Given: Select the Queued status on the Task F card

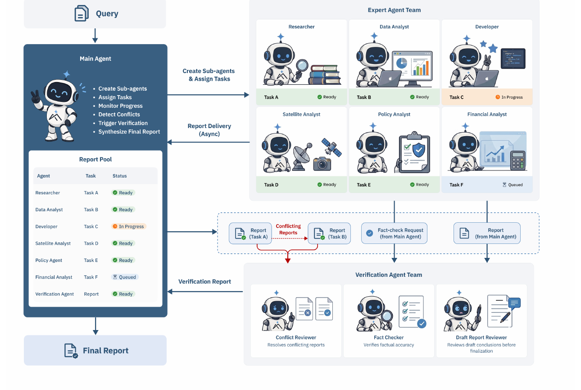Looking at the screenshot, I should [513, 185].
